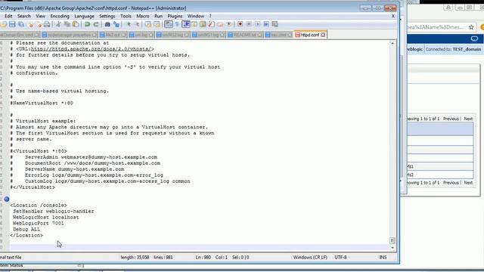Switch to the nodemanager.properties tab
484x272 pixels.
69,35
